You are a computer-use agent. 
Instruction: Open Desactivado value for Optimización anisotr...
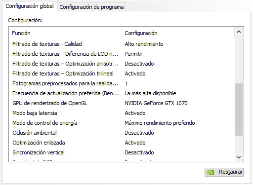click(139, 64)
